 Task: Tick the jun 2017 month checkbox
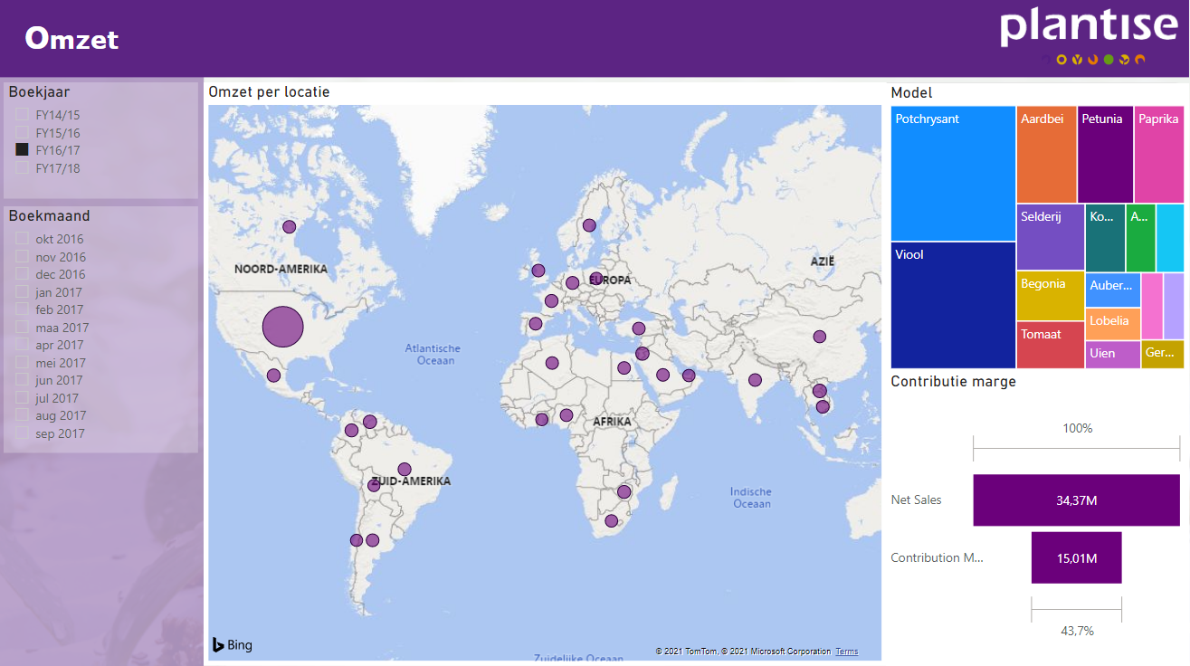[22, 380]
